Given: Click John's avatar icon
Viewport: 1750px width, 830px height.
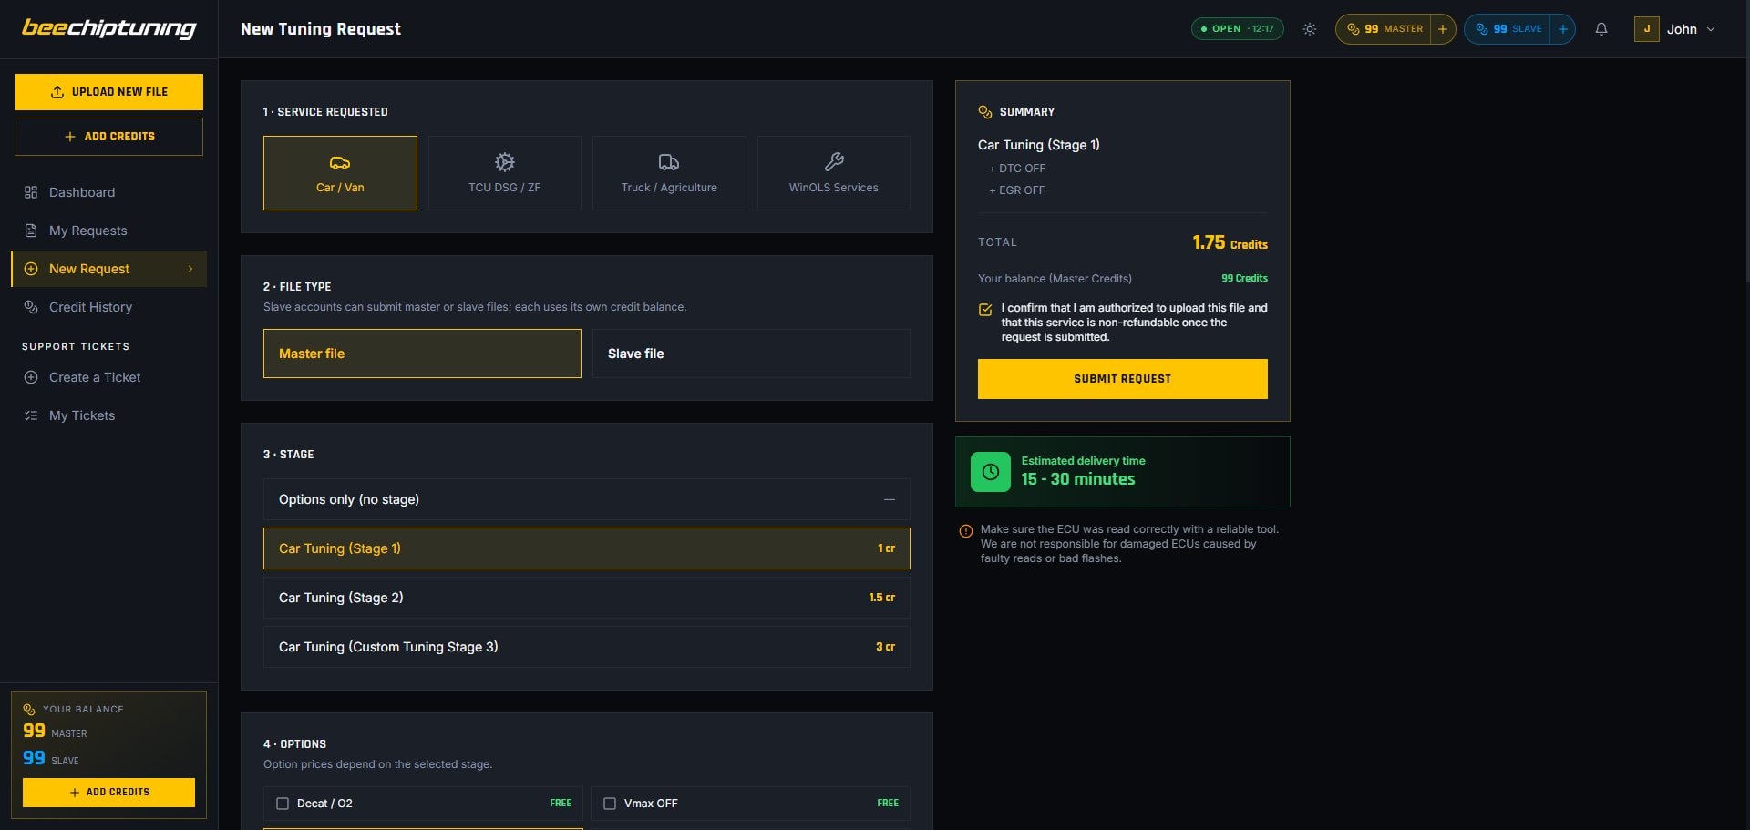Looking at the screenshot, I should click(x=1646, y=29).
